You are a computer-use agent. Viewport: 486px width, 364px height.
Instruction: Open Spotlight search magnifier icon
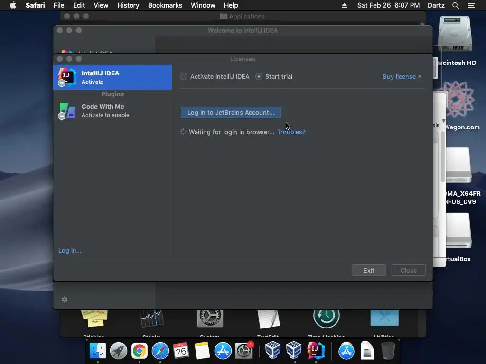click(455, 5)
